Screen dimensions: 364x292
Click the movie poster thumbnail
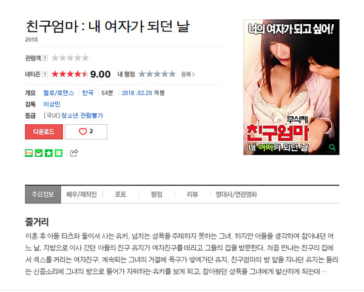pyautogui.click(x=291, y=87)
